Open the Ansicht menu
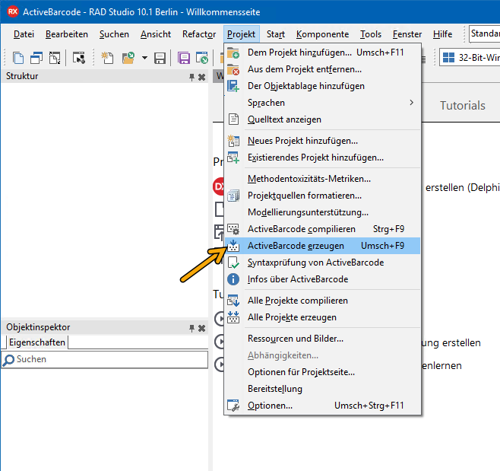Screen dimensions: 500x471 tap(156, 34)
